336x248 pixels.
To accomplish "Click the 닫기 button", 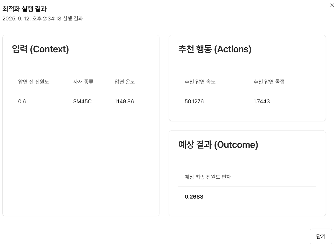I will coord(321,236).
